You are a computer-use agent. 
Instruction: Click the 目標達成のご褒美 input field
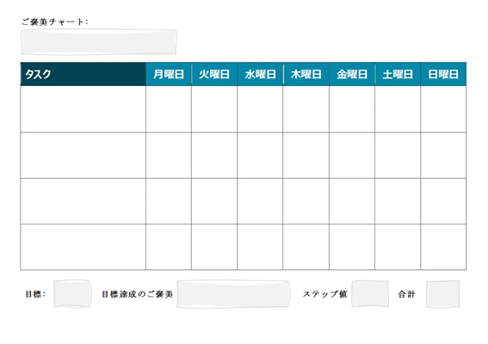(x=233, y=294)
